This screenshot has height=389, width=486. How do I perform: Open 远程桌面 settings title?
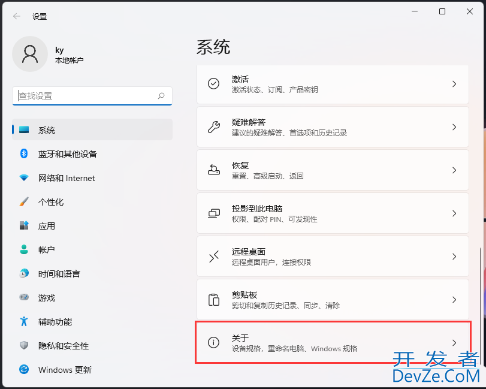tap(249, 251)
